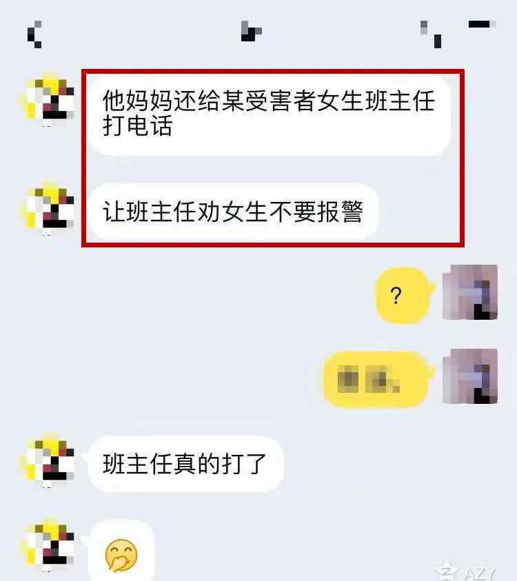Viewport: 517px width, 581px height.
Task: Tap the gray pixelated icon left of the black bar
Action: (x=431, y=34)
